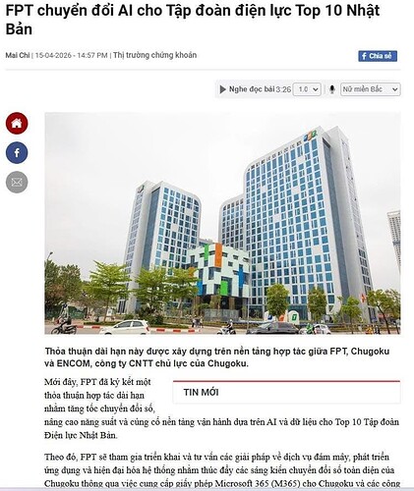
Task: Open the 1.0 playback speed dropdown
Action: tap(307, 89)
